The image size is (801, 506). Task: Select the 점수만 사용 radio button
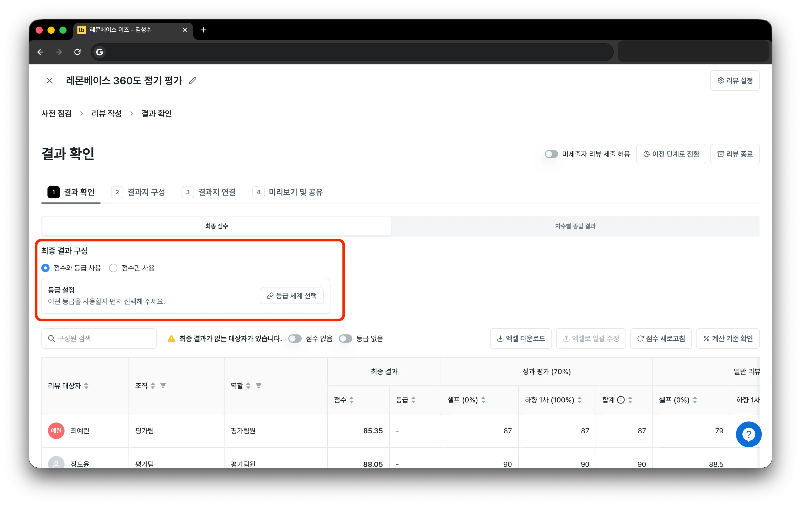[x=113, y=268]
